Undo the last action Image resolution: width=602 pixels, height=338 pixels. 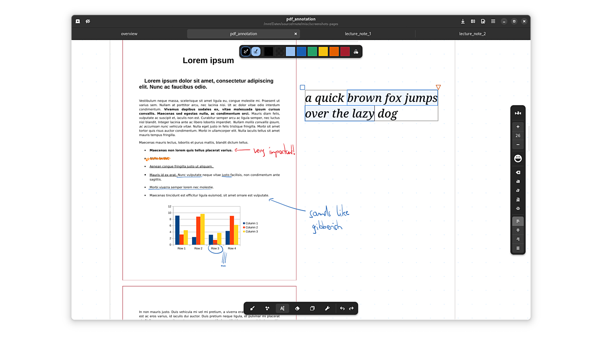pos(342,308)
